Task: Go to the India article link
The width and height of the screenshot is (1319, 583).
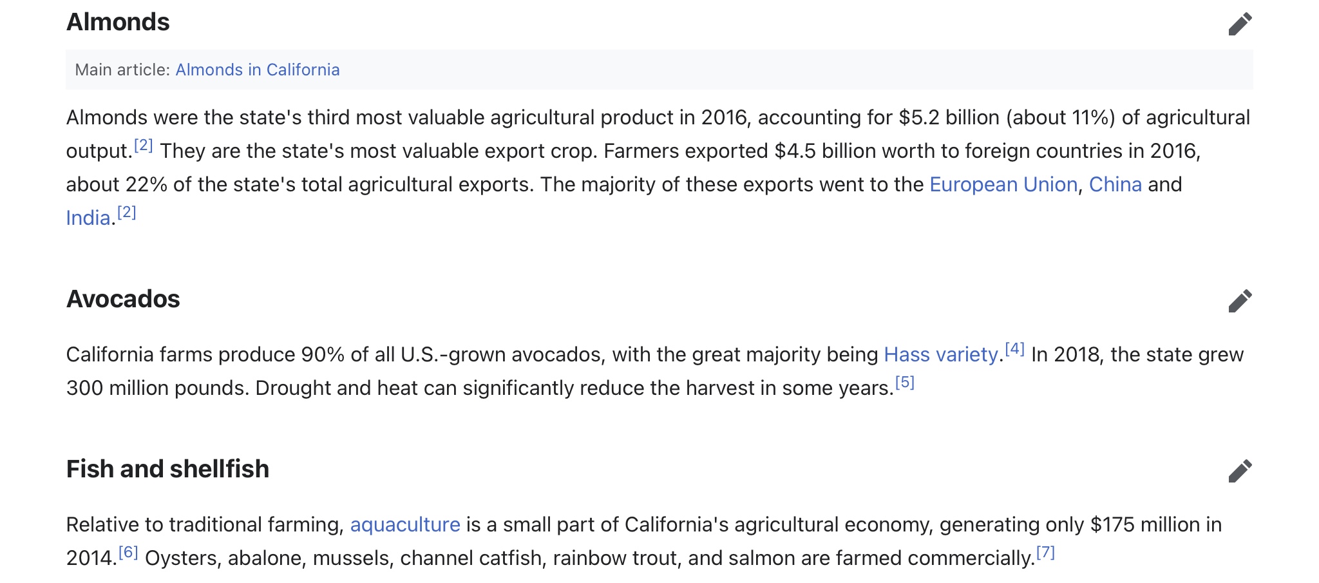Action: [88, 218]
